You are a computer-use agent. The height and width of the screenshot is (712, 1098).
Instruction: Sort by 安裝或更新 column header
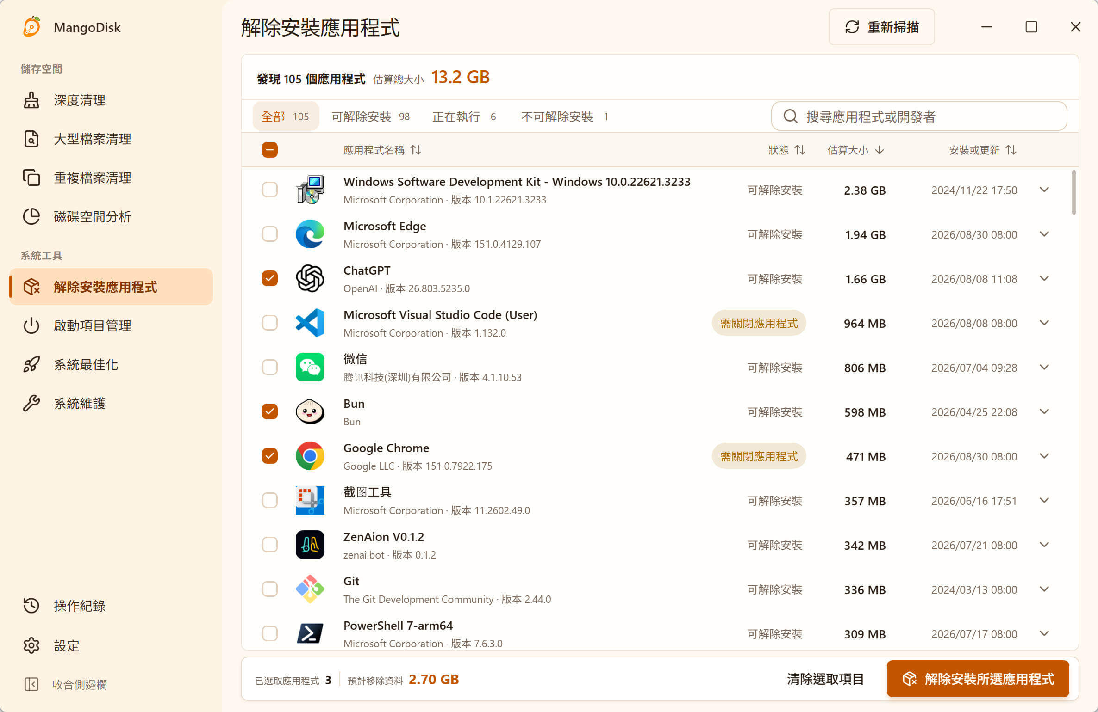(983, 150)
